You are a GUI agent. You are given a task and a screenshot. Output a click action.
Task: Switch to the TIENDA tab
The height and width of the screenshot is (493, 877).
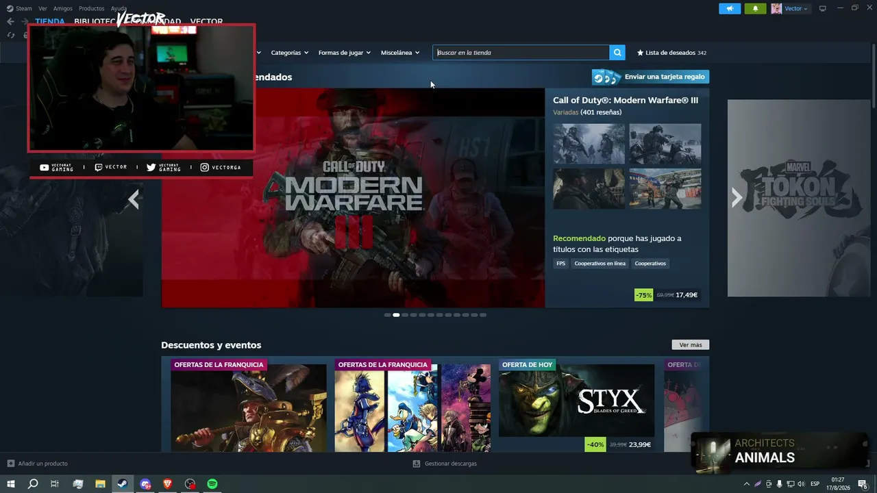coord(50,21)
